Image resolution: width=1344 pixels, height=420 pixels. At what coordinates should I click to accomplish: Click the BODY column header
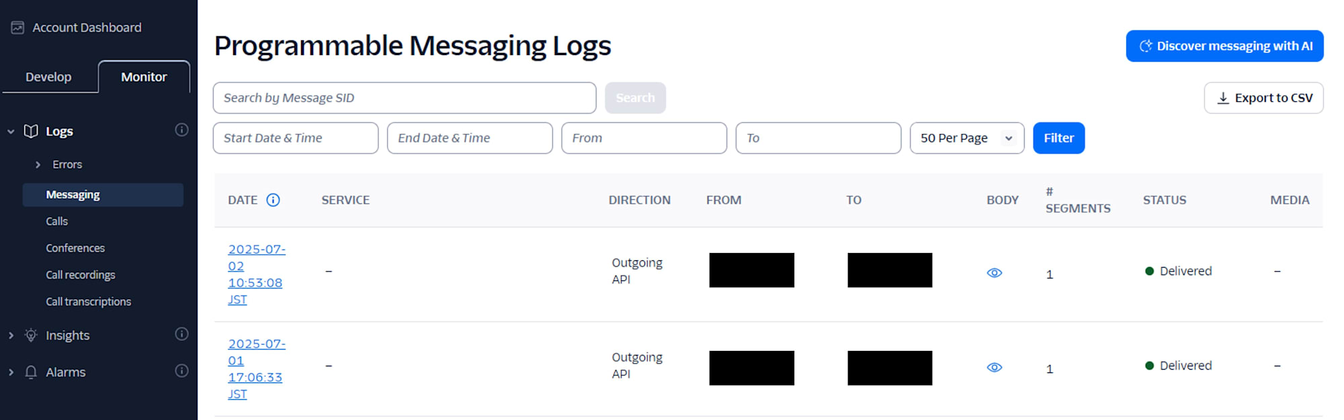[x=1003, y=200]
